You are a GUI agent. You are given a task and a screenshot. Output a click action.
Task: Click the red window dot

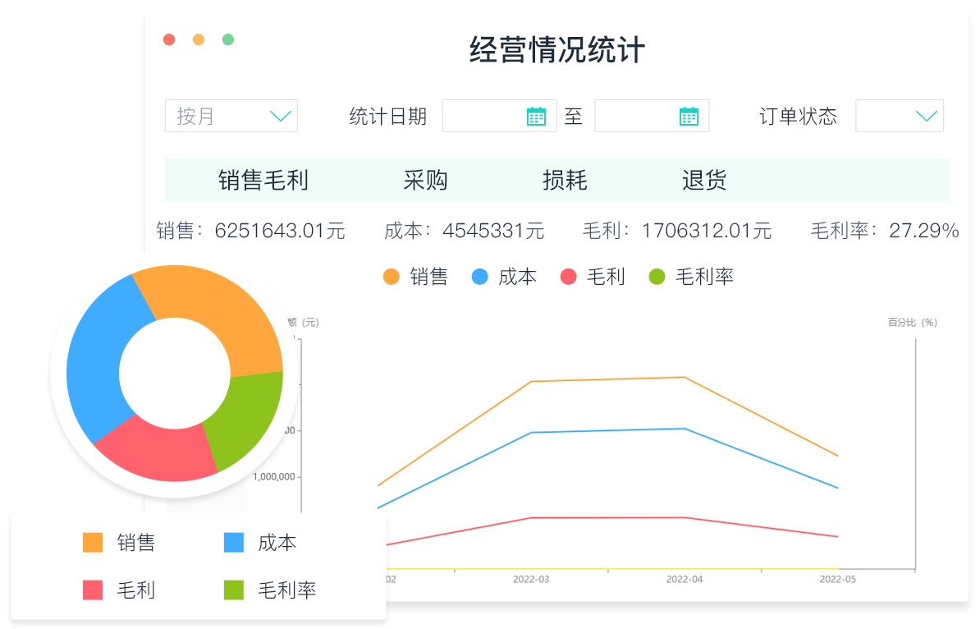169,39
